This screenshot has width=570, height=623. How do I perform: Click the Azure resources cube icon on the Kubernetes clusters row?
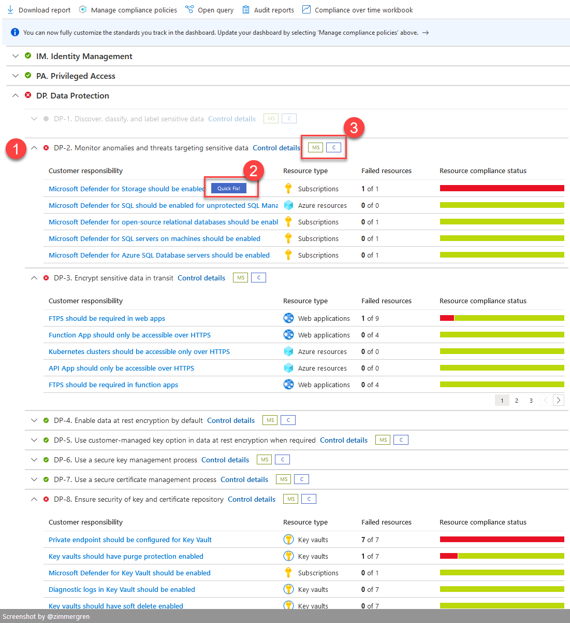(288, 351)
